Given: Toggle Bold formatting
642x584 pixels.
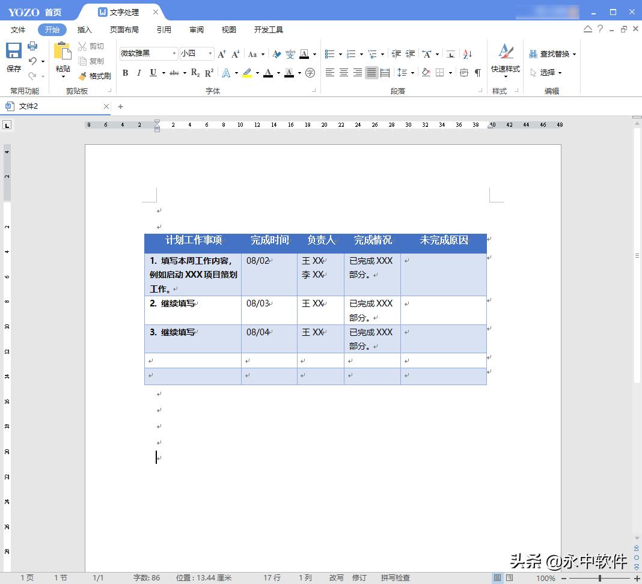Looking at the screenshot, I should pos(125,73).
